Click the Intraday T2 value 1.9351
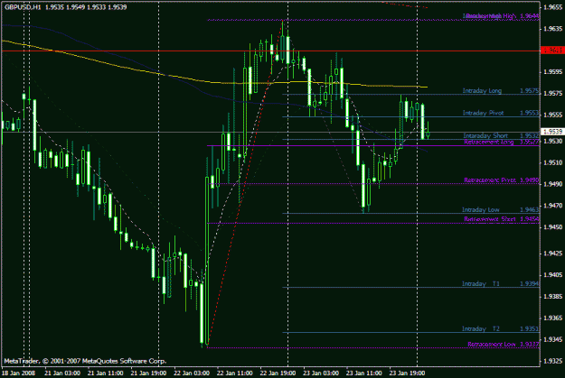Viewport: 565px width, 378px height. click(530, 328)
